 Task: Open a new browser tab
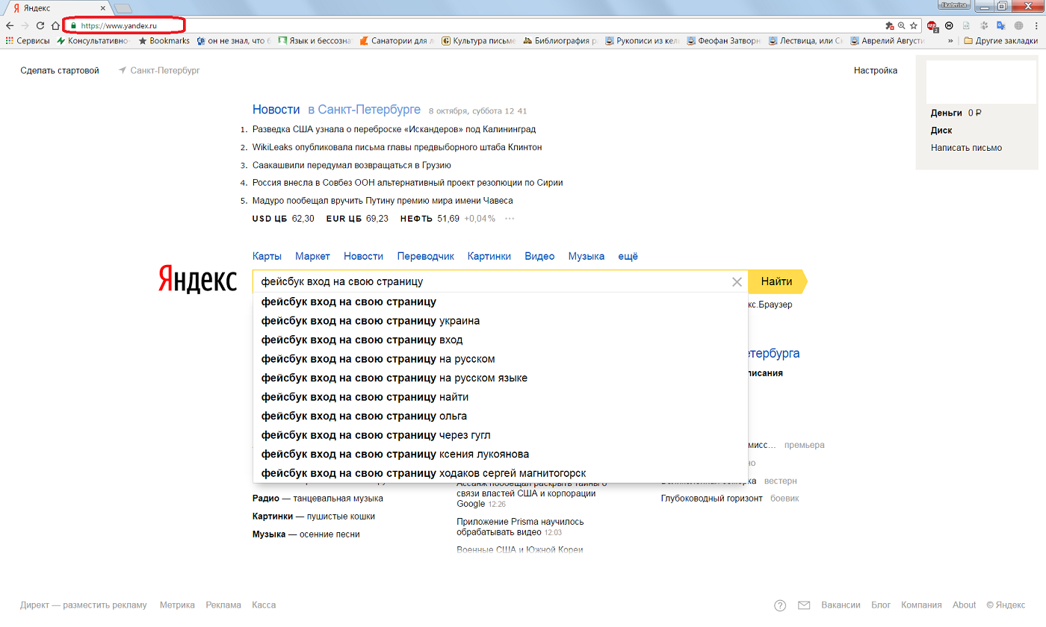[123, 7]
